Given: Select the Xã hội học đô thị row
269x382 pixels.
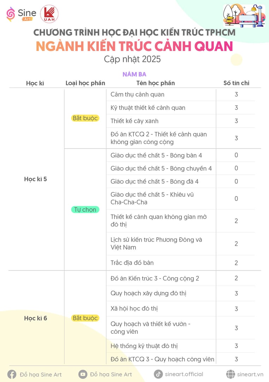Looking at the screenshot, I should (180, 309).
